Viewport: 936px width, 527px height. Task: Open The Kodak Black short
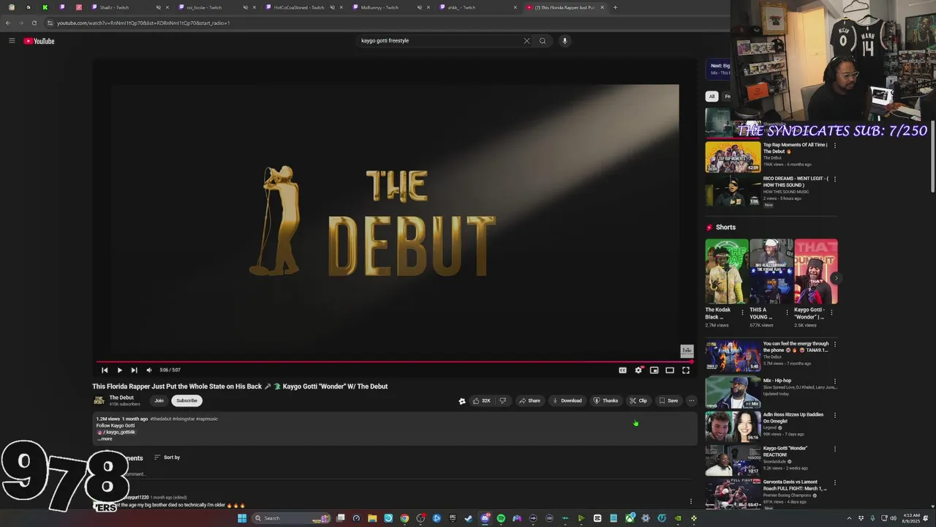pos(727,272)
